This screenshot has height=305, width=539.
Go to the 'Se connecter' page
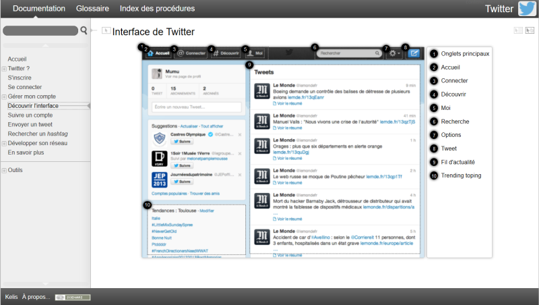[x=25, y=87]
